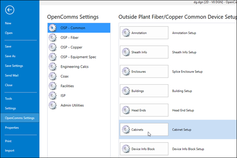This screenshot has height=158, width=237.
Task: Click the Admin Utilities gear icon
Action: click(x=53, y=105)
